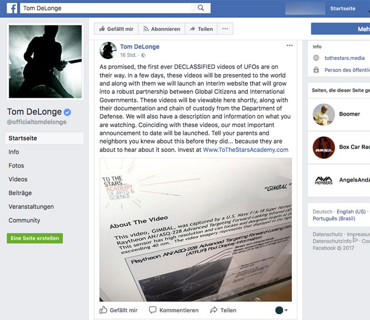The height and width of the screenshot is (320, 370).
Task: Like the post with Gefällt mir
Action: 119,310
